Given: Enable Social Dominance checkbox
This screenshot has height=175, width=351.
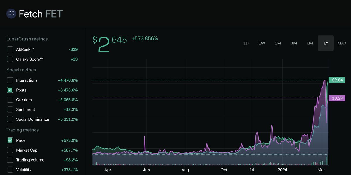Looking at the screenshot, I should (10, 119).
